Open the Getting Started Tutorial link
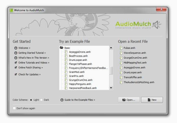 point(32,53)
